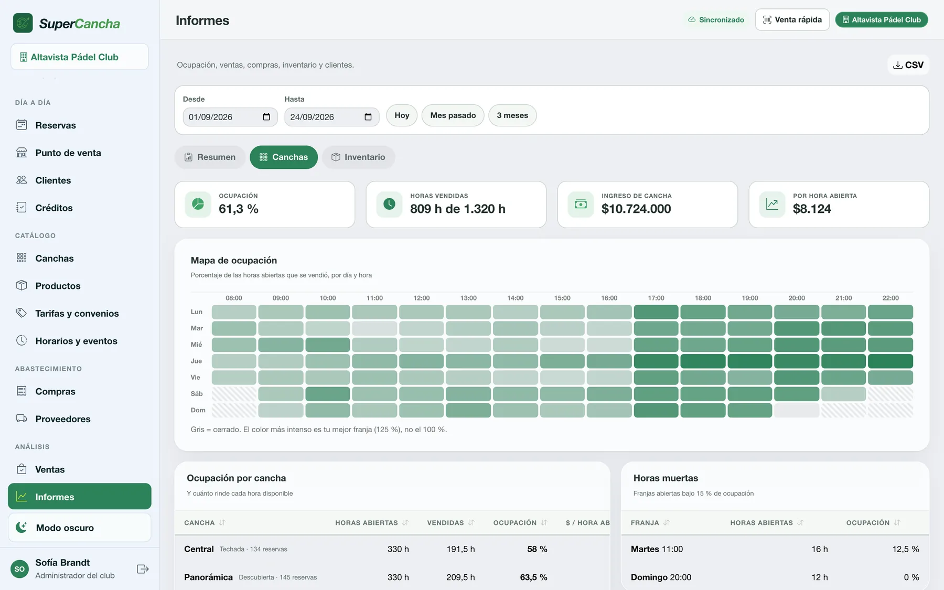Click the Desde date input field
The height and width of the screenshot is (590, 944).
[230, 117]
